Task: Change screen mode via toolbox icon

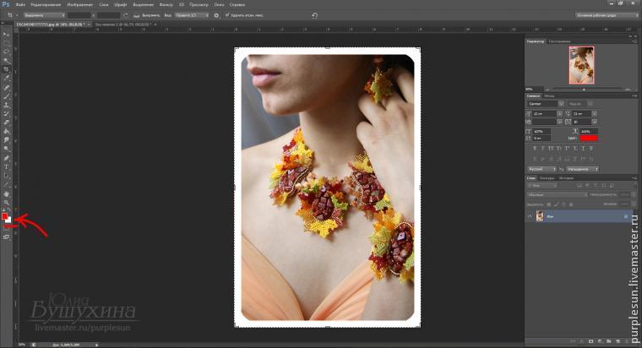Action: point(6,237)
